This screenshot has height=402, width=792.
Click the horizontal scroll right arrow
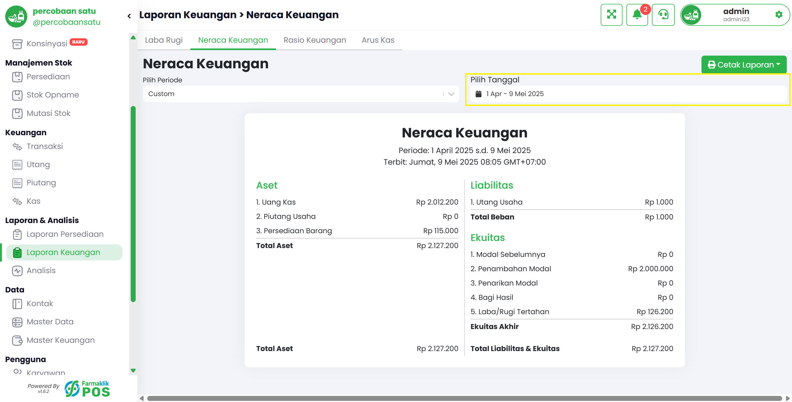click(x=787, y=398)
